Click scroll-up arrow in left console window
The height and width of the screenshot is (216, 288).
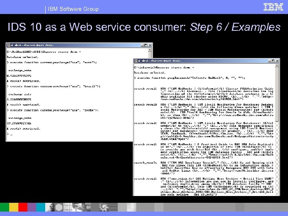click(x=150, y=50)
